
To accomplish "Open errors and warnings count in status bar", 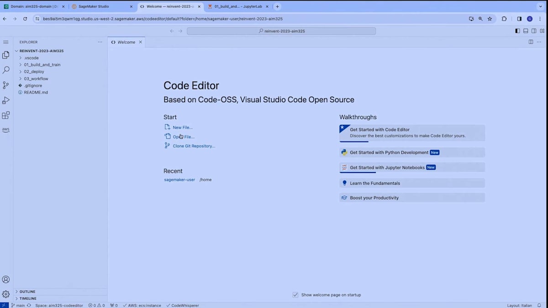I will point(96,305).
